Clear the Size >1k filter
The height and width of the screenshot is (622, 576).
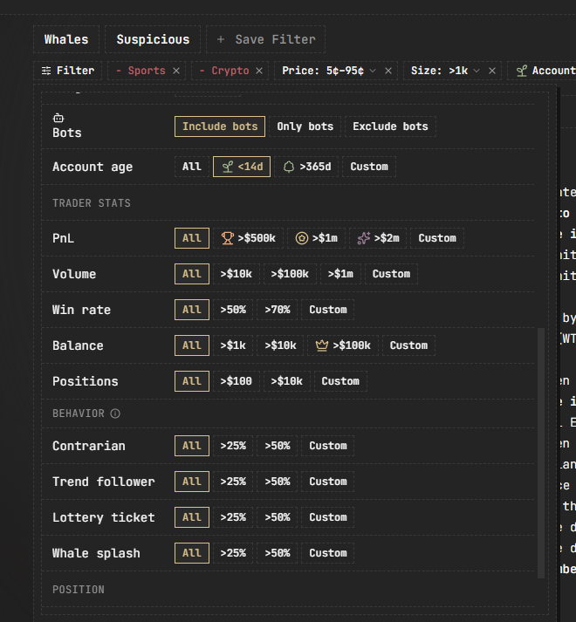click(492, 71)
